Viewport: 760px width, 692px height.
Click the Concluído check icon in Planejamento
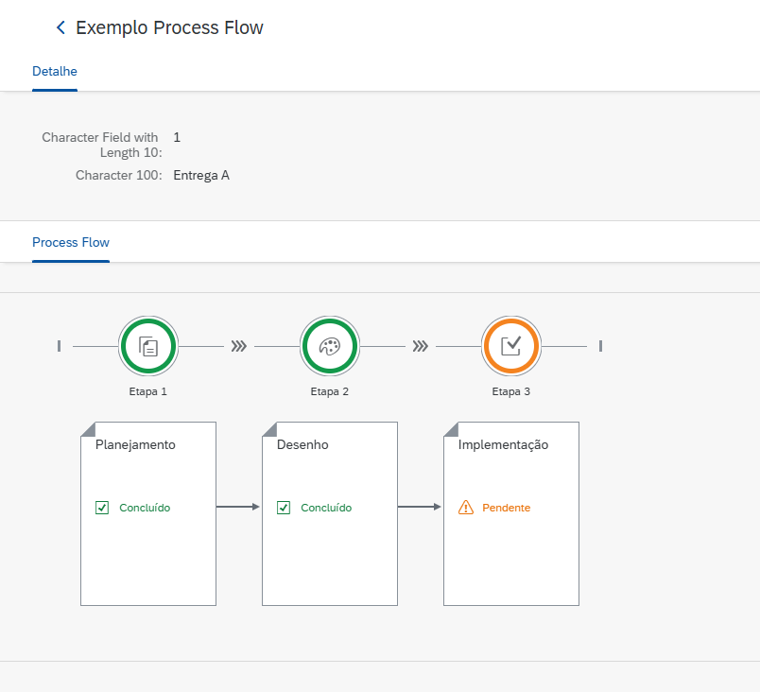click(102, 508)
